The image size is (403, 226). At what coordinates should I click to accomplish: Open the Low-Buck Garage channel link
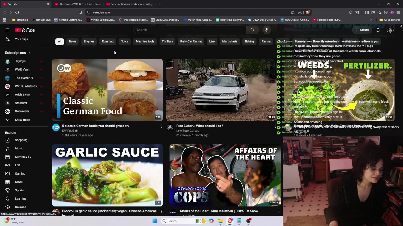[188, 131]
